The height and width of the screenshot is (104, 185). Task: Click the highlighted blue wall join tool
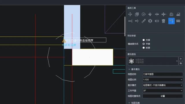(171, 21)
